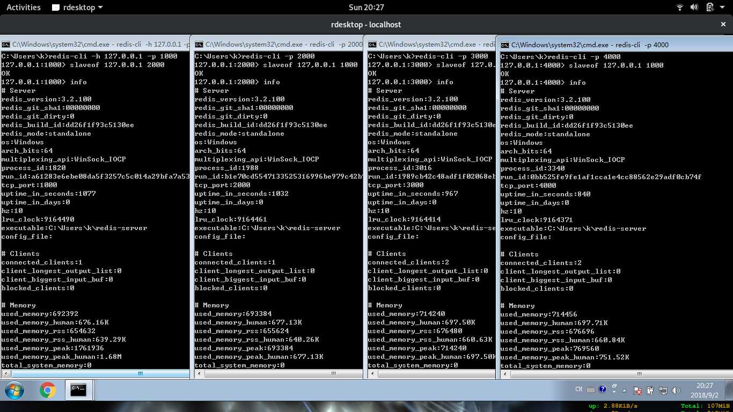The width and height of the screenshot is (733, 412).
Task: Open the GNOME Activities overview
Action: tap(23, 7)
